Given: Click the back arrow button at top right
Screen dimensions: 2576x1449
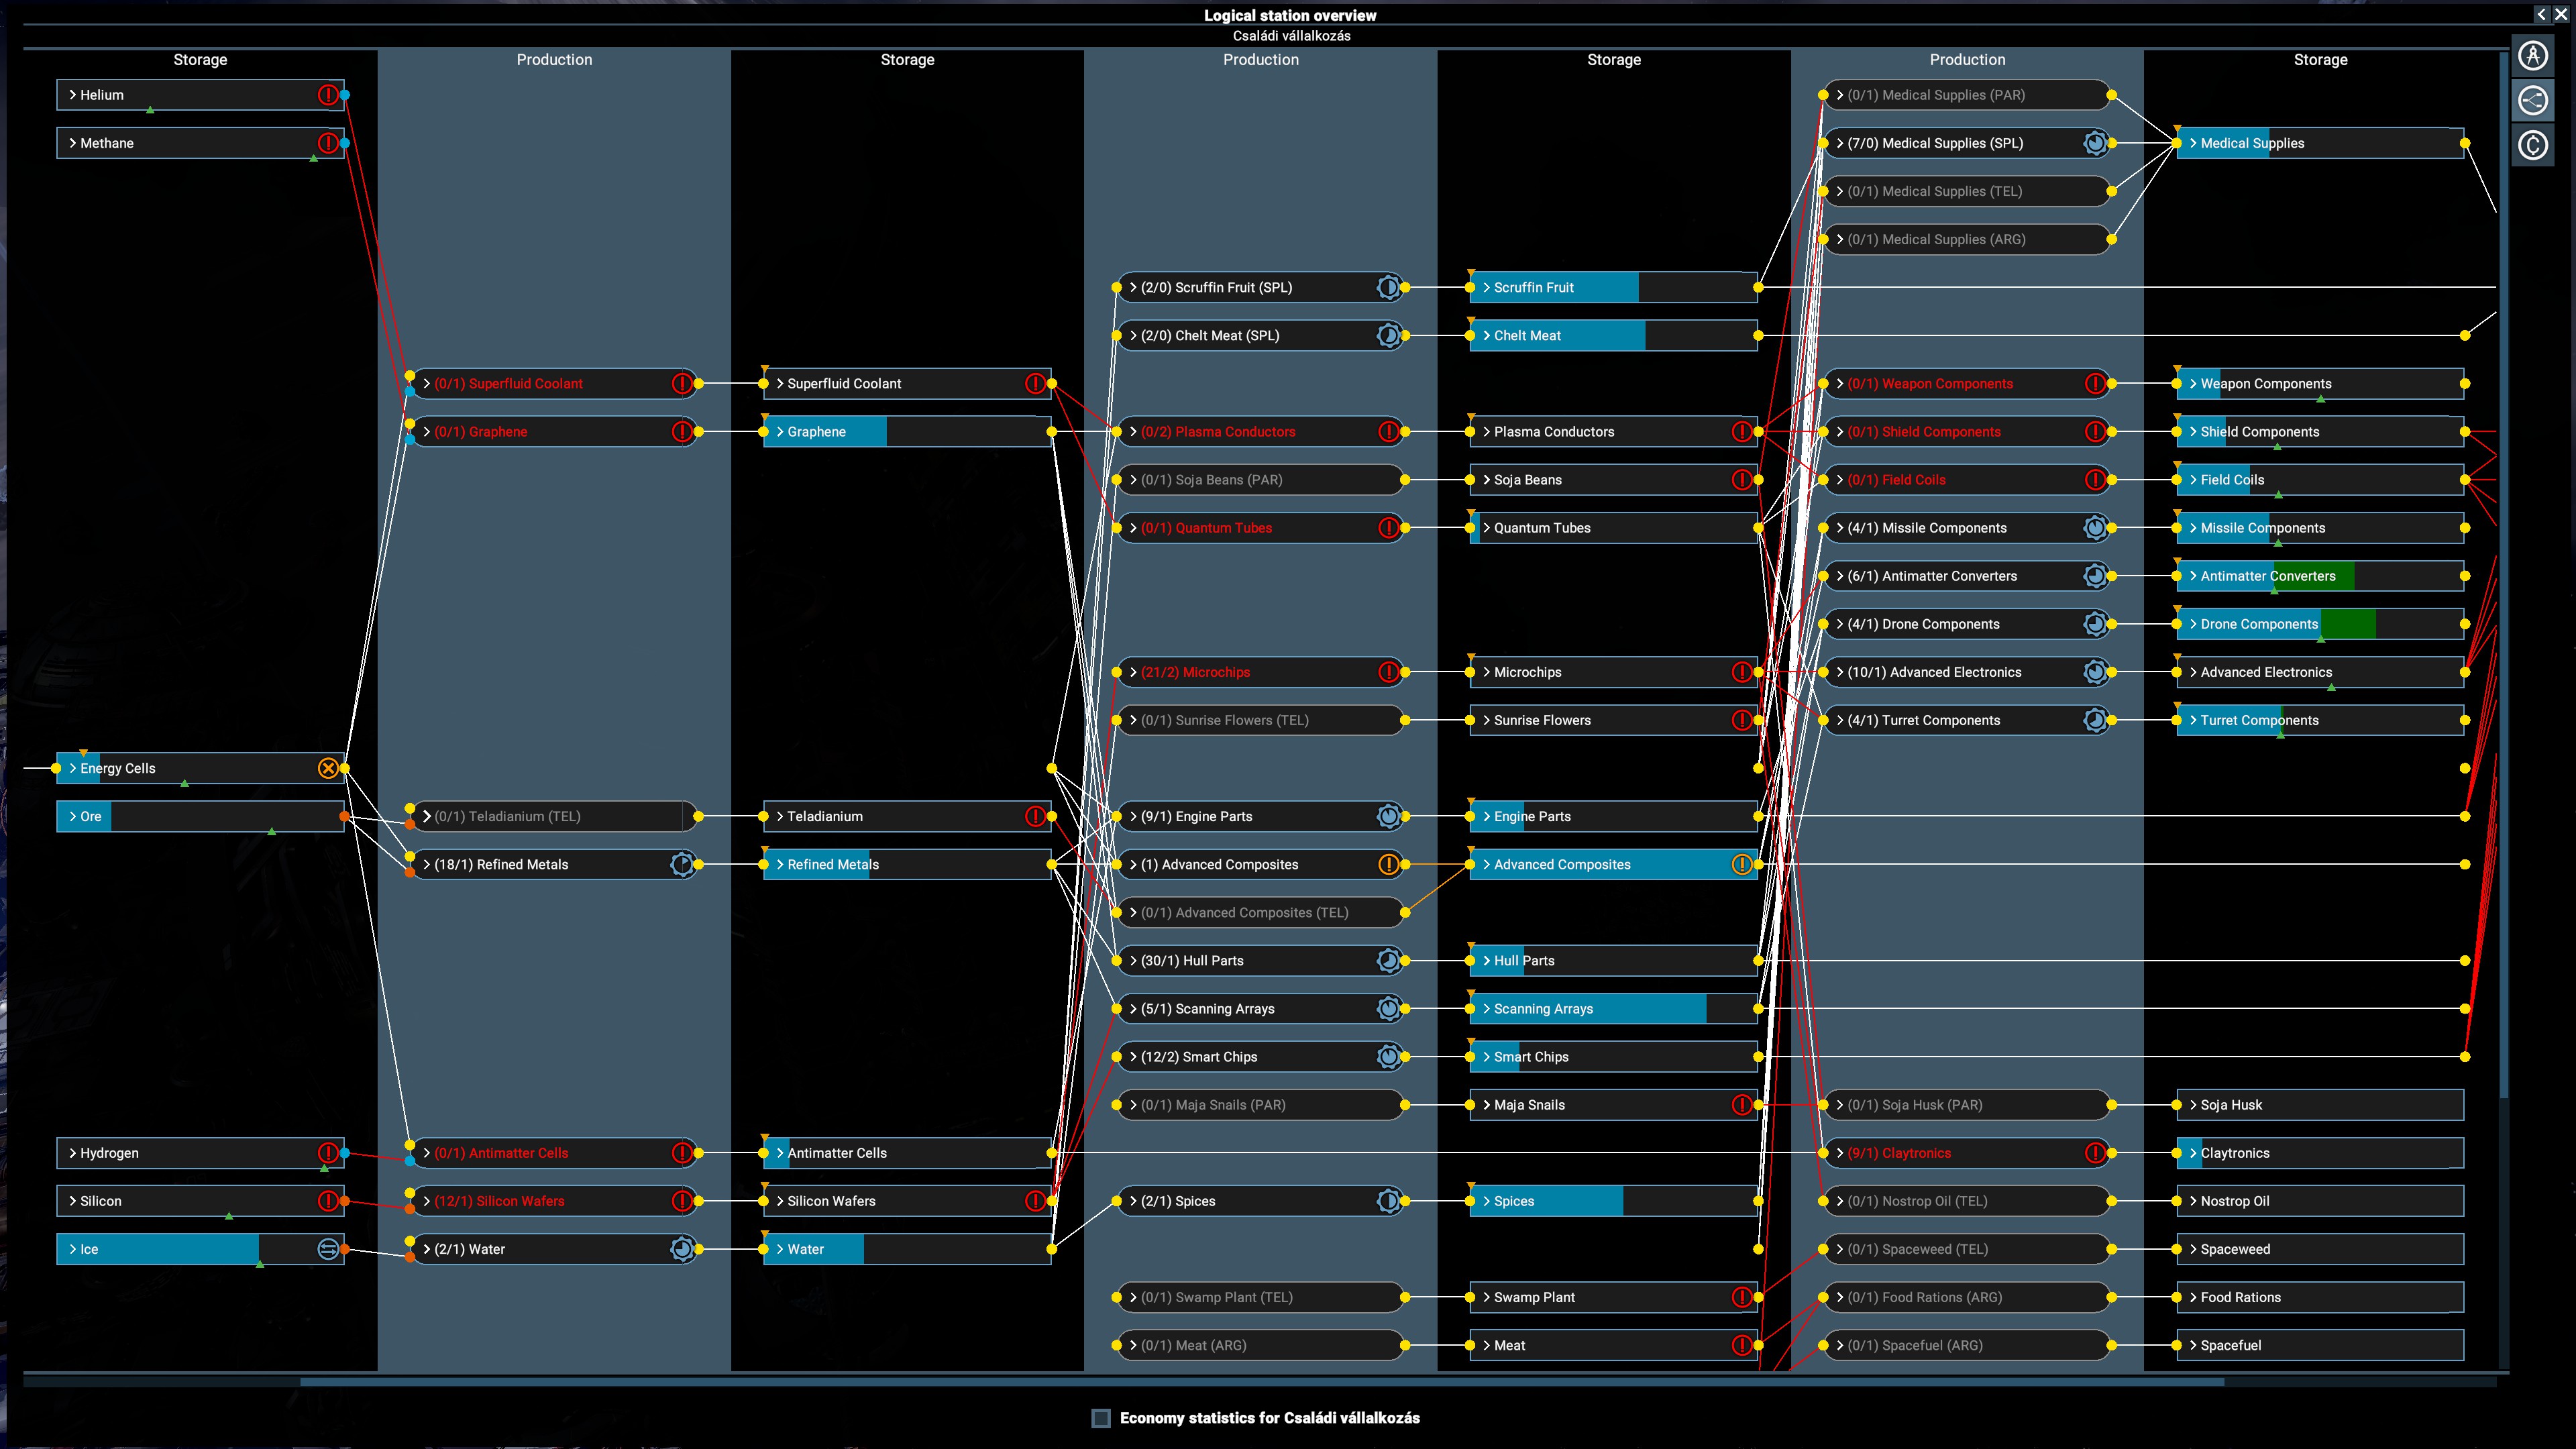Looking at the screenshot, I should 2541,14.
